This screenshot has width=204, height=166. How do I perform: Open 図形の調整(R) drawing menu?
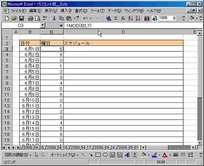click(x=18, y=155)
